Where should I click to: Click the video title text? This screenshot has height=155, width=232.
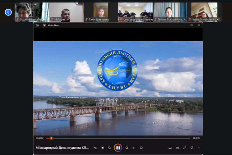tap(62, 148)
